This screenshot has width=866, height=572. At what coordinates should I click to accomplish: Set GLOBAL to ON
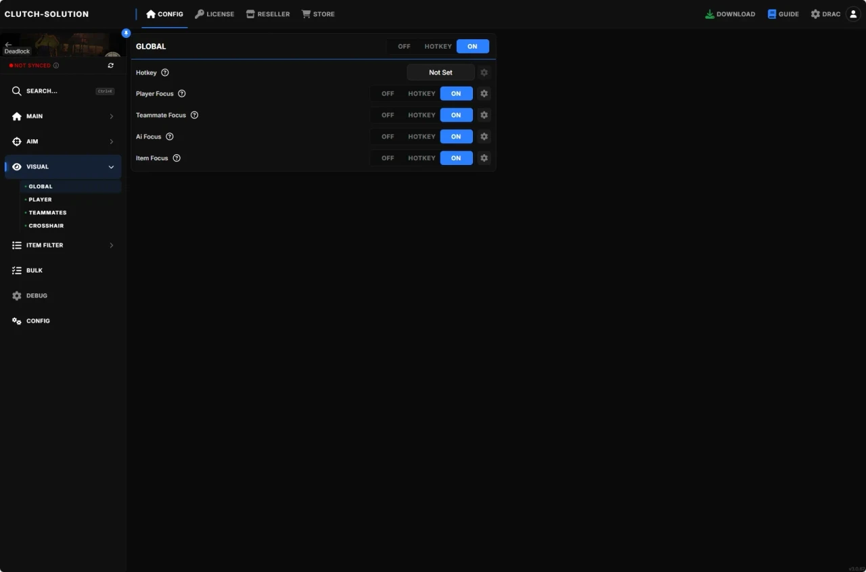472,47
